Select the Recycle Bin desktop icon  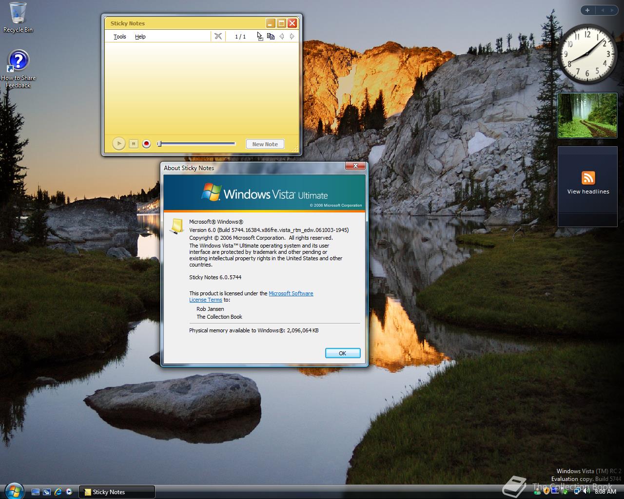click(x=18, y=18)
